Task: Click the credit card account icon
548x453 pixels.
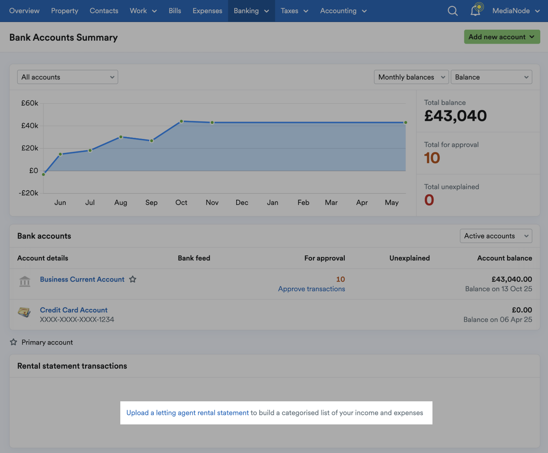Action: click(x=25, y=312)
